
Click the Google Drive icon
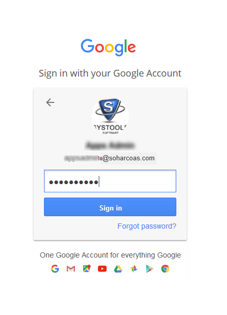point(118,269)
